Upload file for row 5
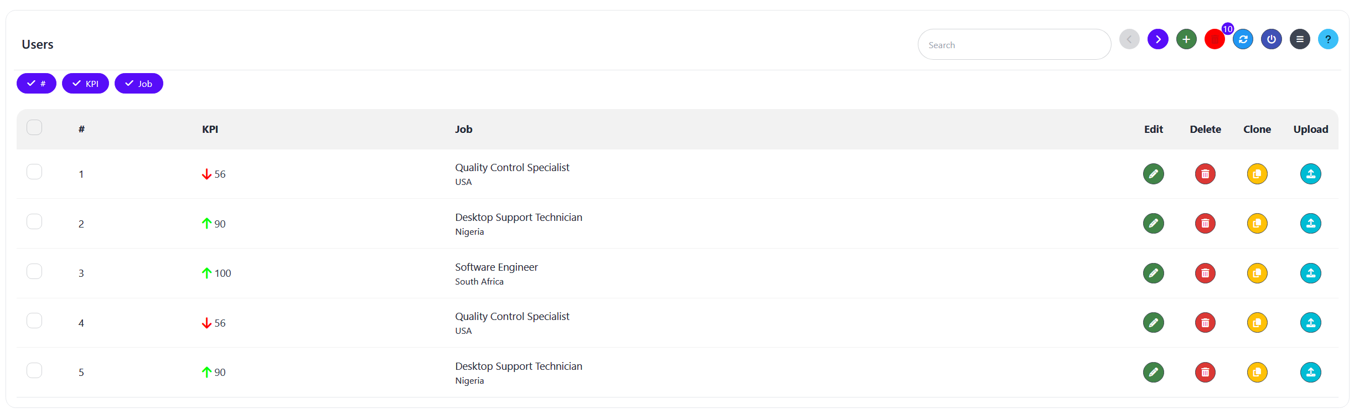This screenshot has width=1354, height=413. click(1310, 372)
